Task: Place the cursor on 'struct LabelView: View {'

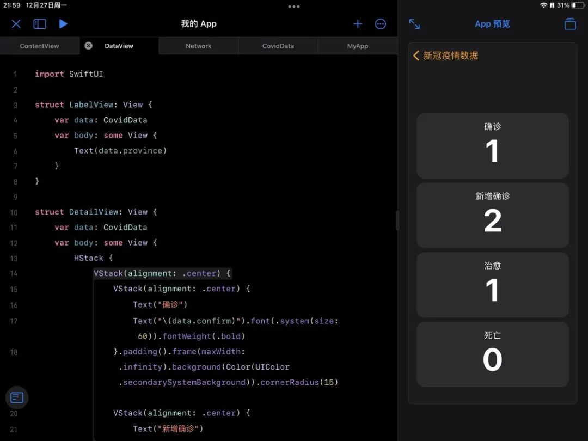Action: coord(94,105)
